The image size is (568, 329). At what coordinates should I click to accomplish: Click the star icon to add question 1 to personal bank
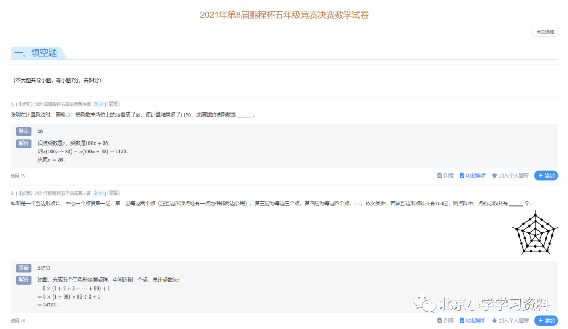pyautogui.click(x=494, y=176)
